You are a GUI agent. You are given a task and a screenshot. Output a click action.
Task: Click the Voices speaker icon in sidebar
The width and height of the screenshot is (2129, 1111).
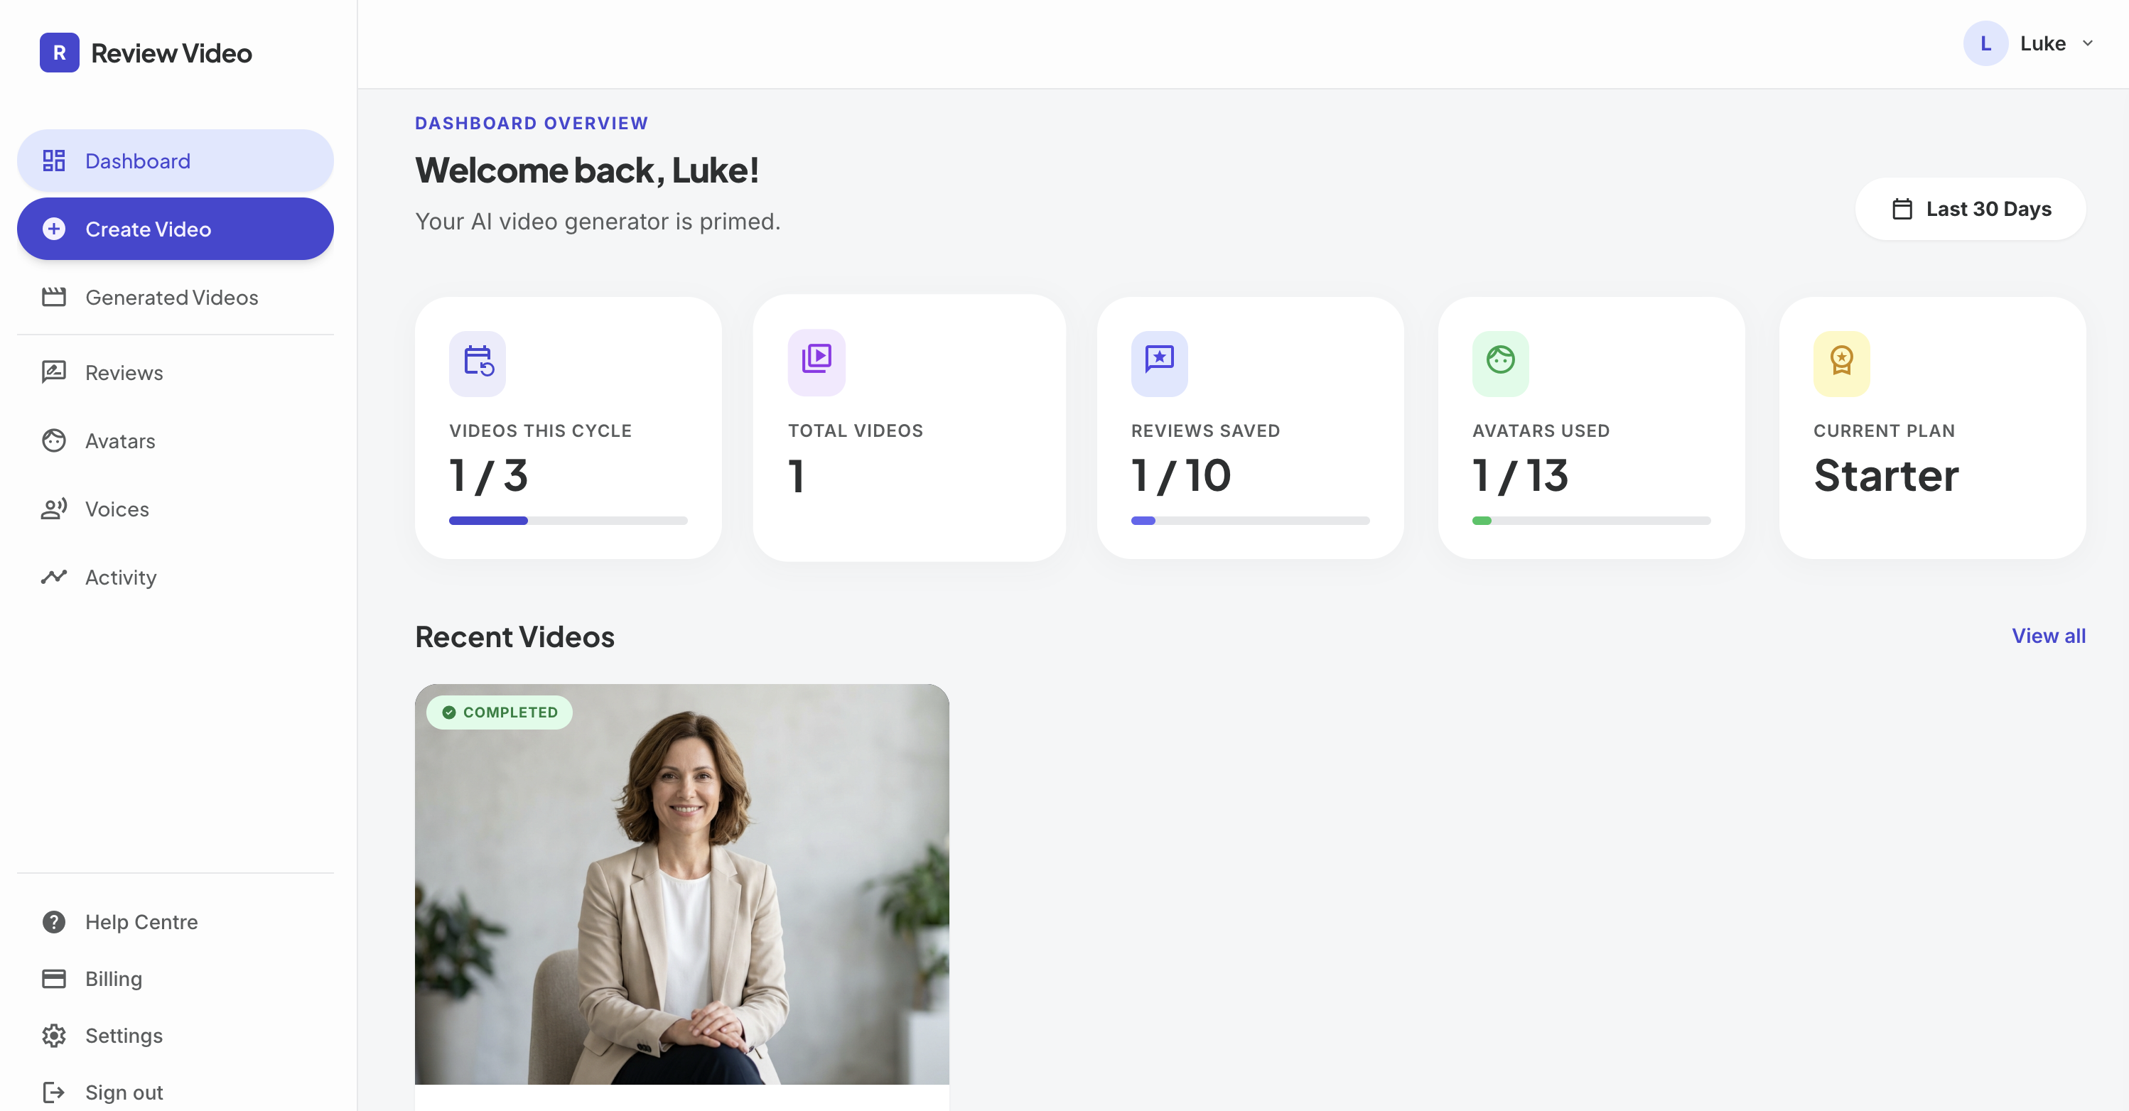(x=54, y=509)
